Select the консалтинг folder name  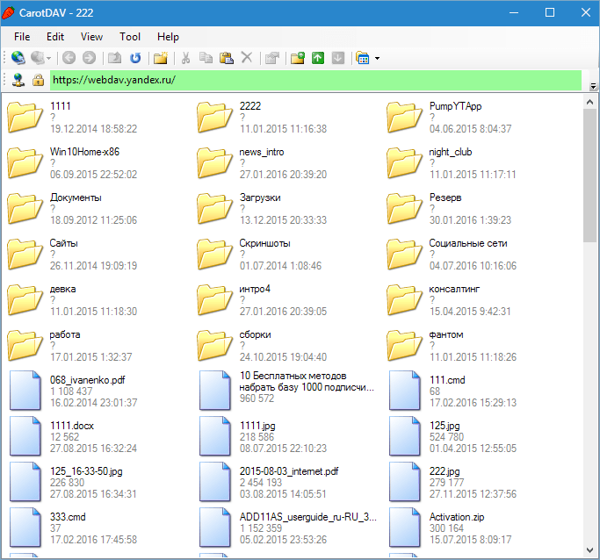tap(454, 289)
